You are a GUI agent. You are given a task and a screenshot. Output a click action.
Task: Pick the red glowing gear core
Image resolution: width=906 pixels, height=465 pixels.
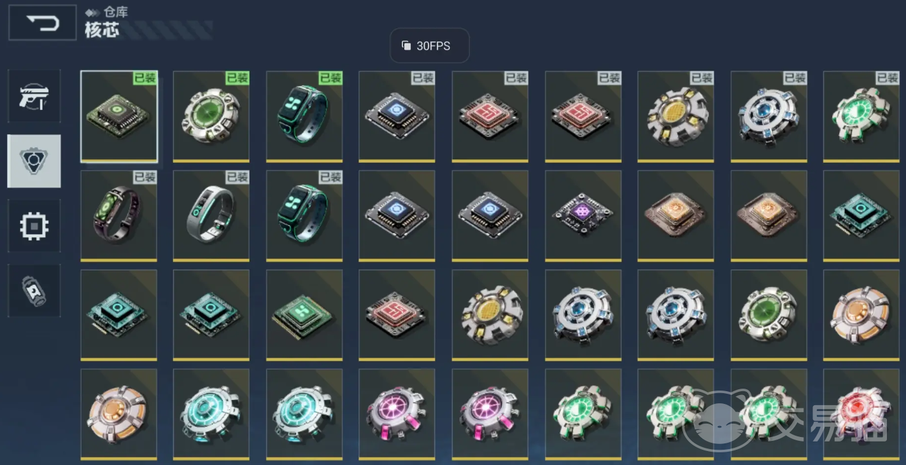(861, 414)
